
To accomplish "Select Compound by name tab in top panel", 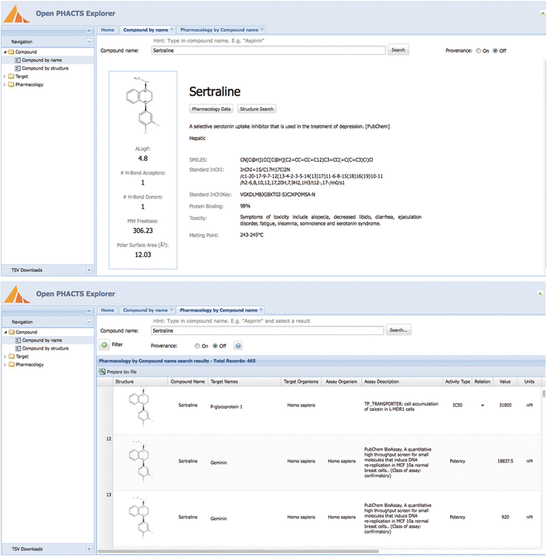I will click(146, 30).
